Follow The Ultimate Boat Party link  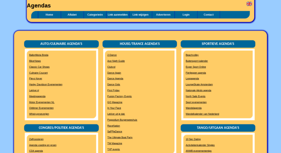120,137
